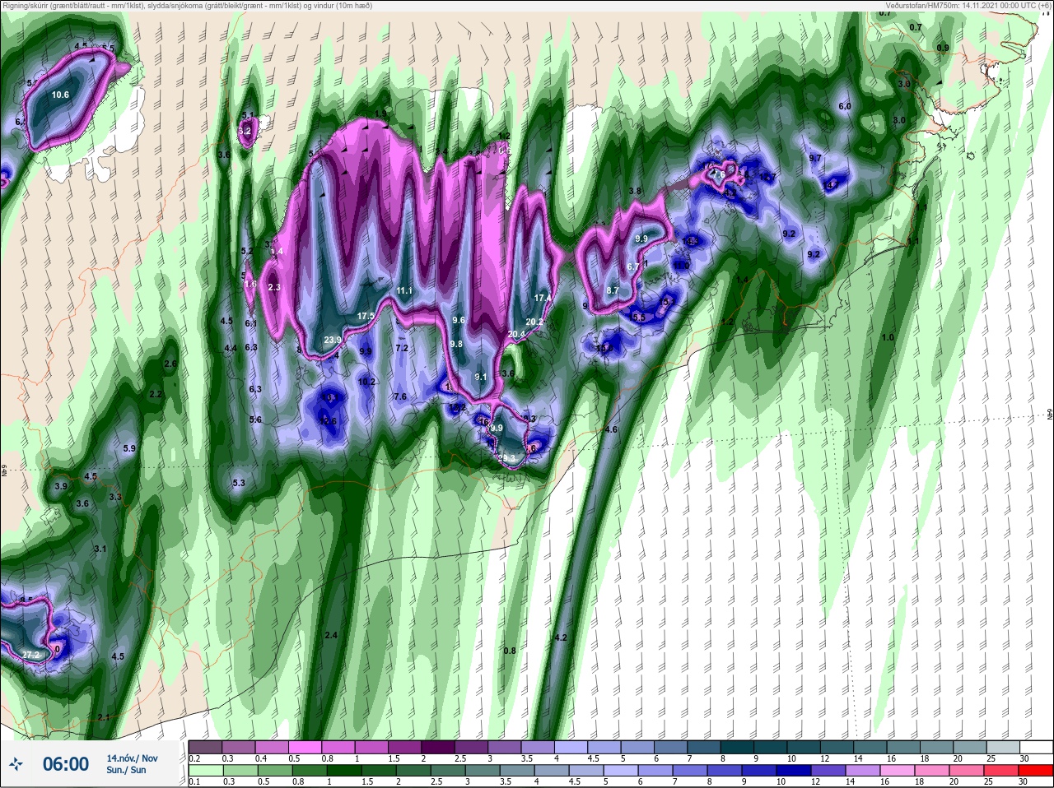1054x788 pixels.
Task: Click the 20.2 precipitation value
Action: click(534, 322)
